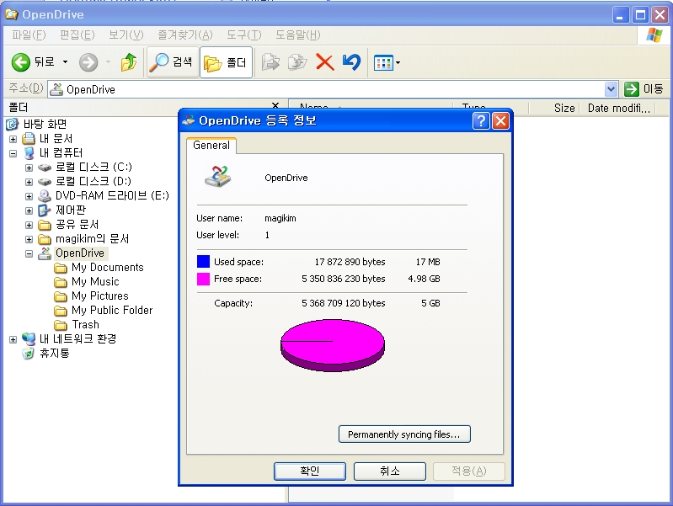
Task: Expand the Local Disk (C:) node
Action: (x=29, y=168)
